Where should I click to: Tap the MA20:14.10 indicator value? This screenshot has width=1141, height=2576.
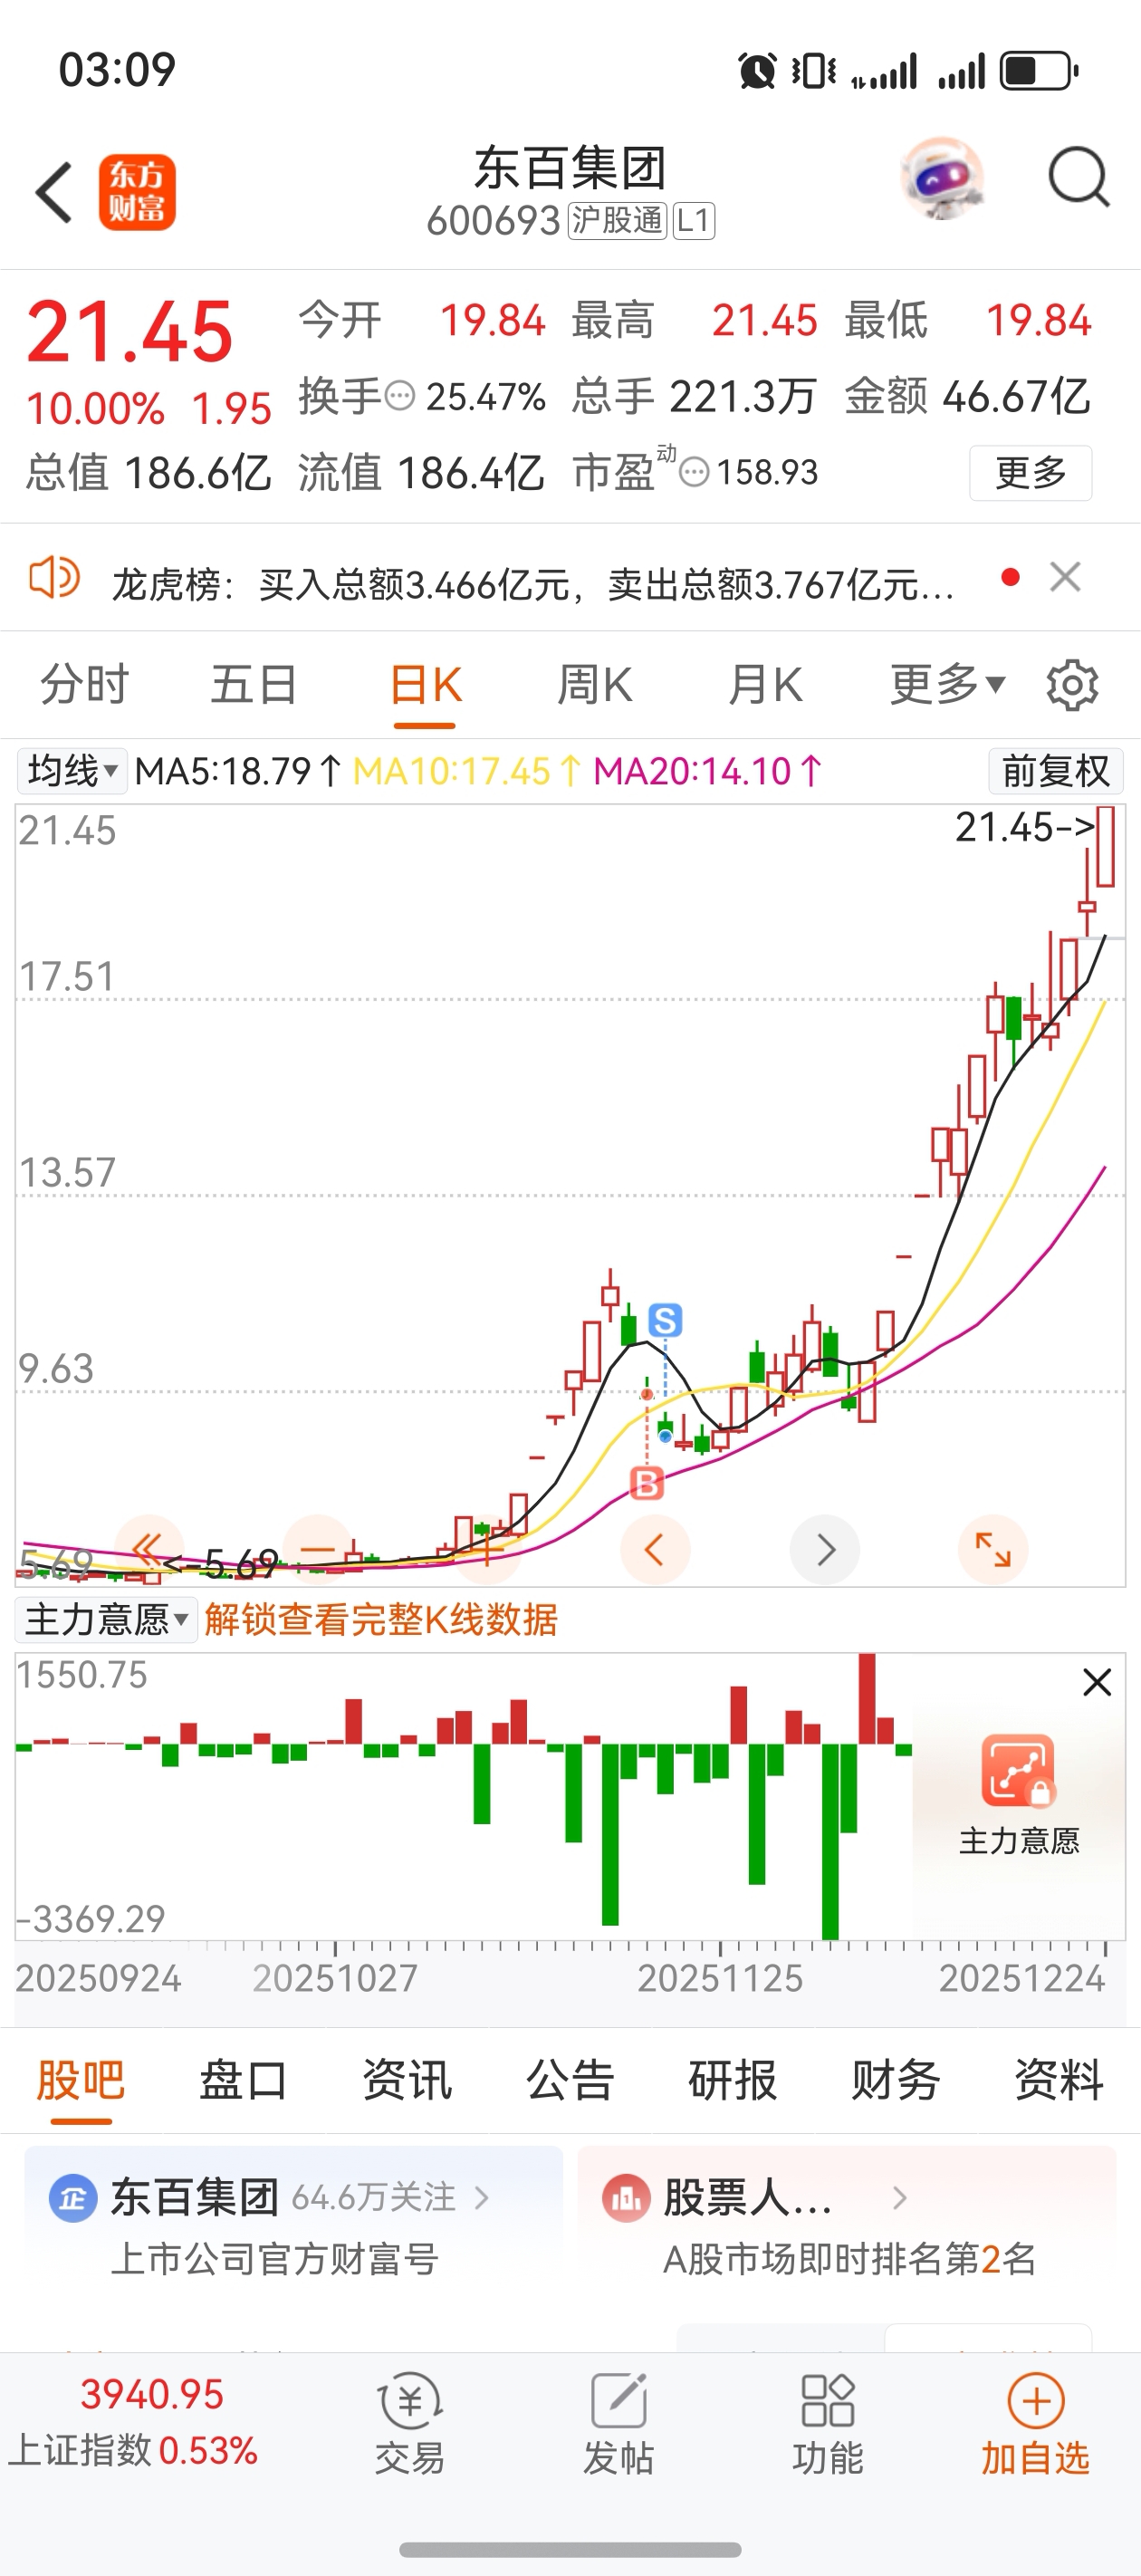(708, 771)
